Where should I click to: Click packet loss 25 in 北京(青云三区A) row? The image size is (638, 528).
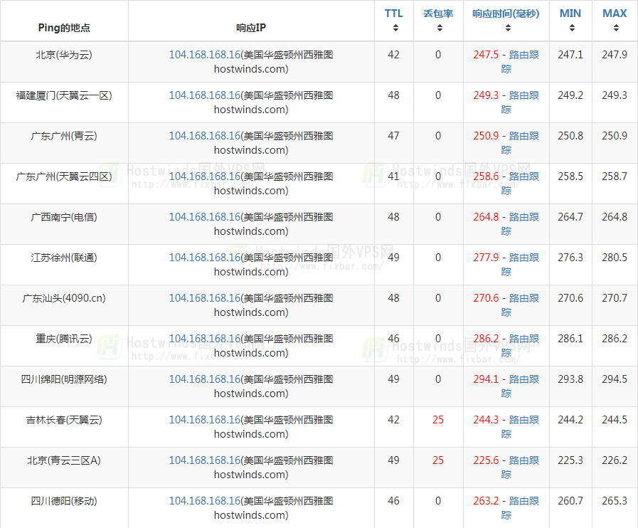pos(438,460)
